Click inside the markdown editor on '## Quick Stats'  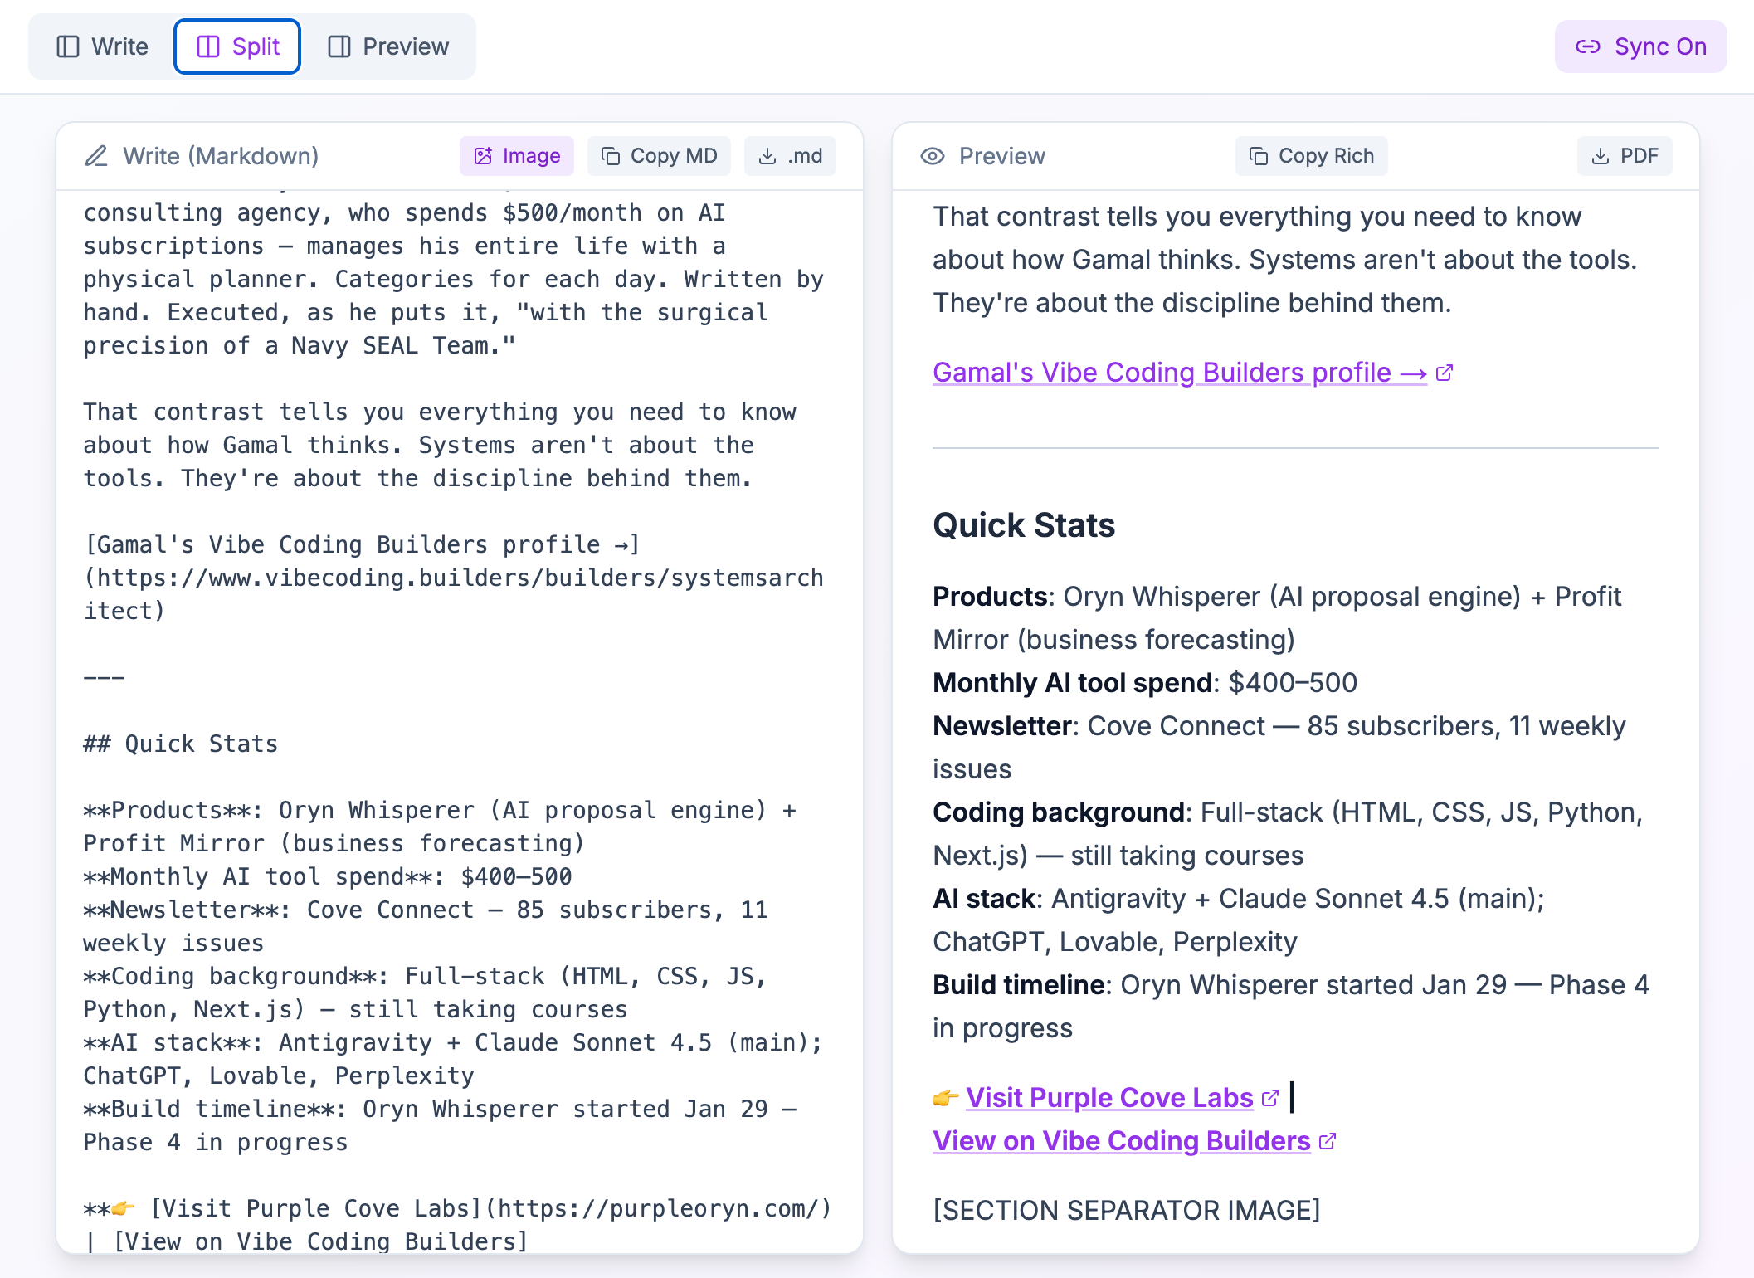[x=181, y=744]
